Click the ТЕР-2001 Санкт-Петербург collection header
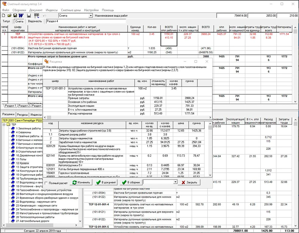 pyautogui.click(x=22, y=121)
